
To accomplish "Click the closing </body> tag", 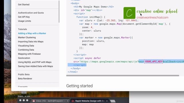I will click(x=76, y=68).
